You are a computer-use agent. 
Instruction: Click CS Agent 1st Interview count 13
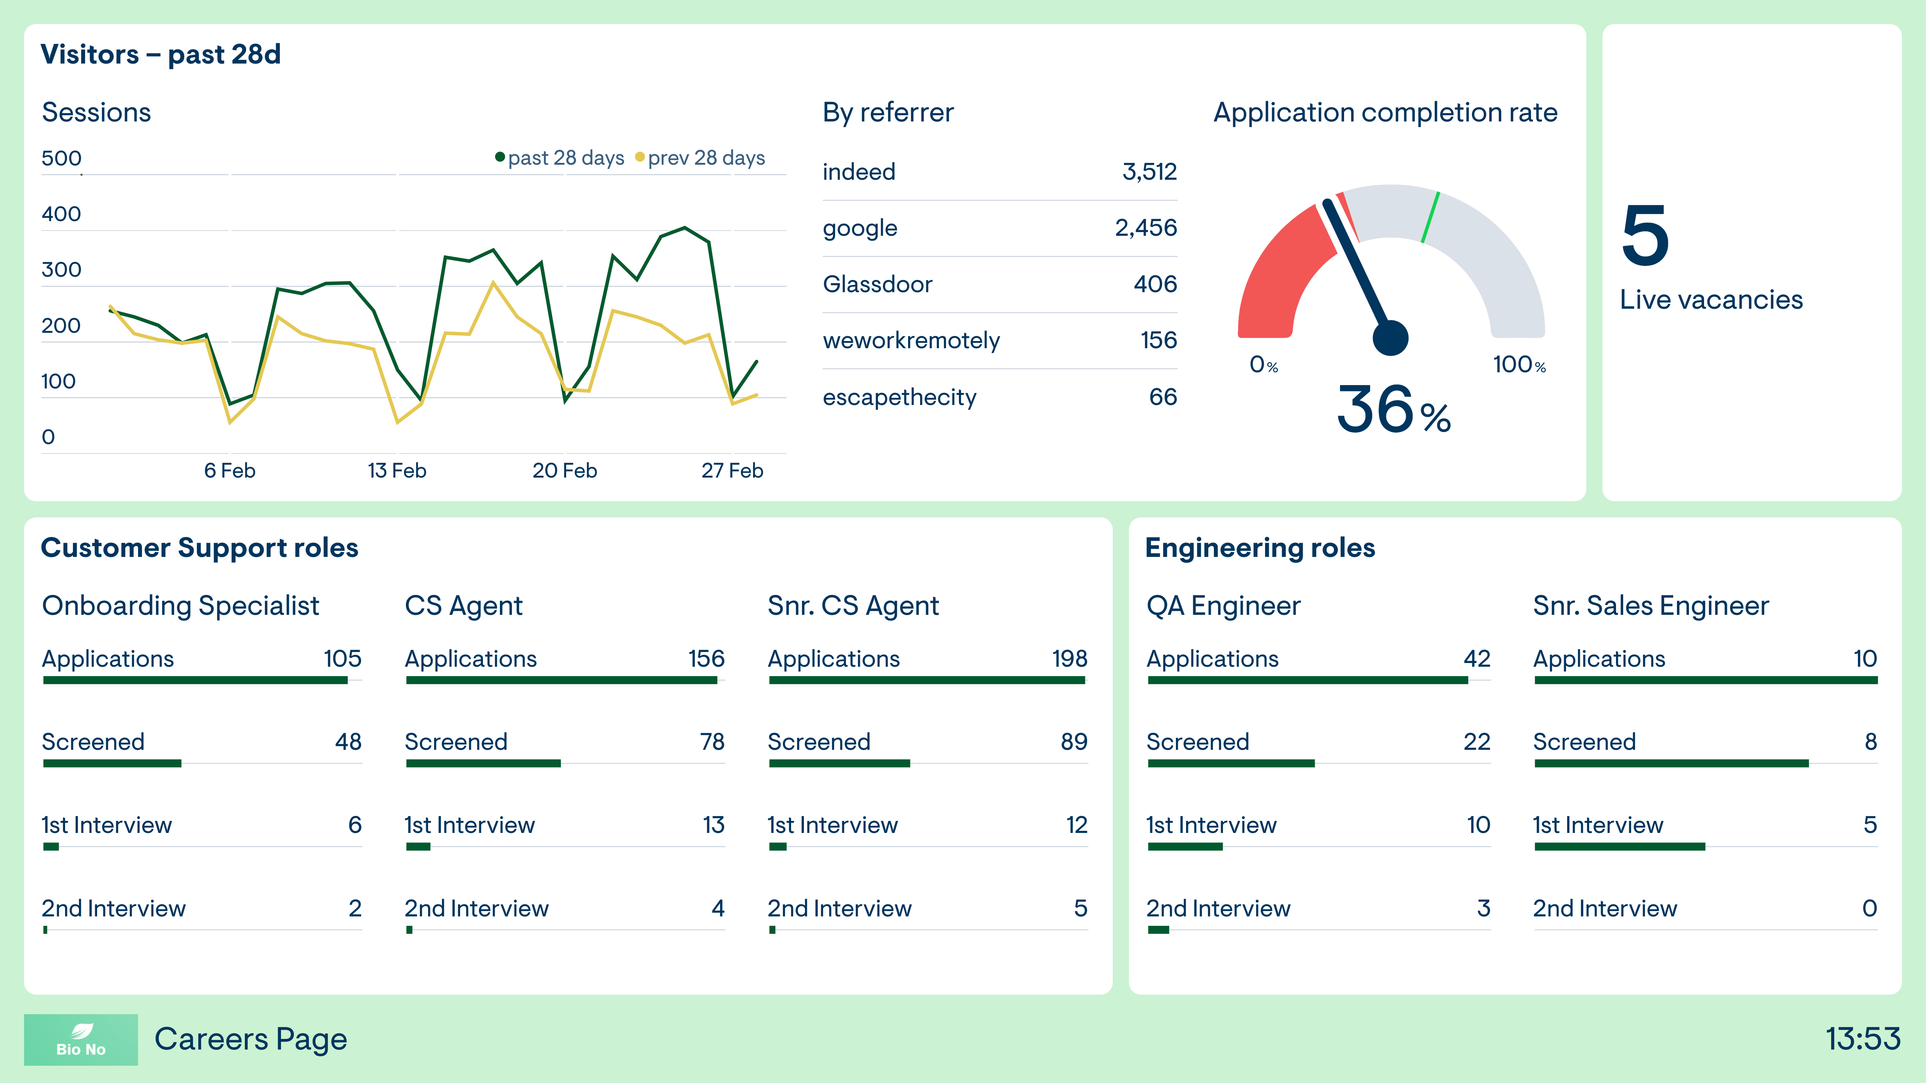pyautogui.click(x=714, y=825)
